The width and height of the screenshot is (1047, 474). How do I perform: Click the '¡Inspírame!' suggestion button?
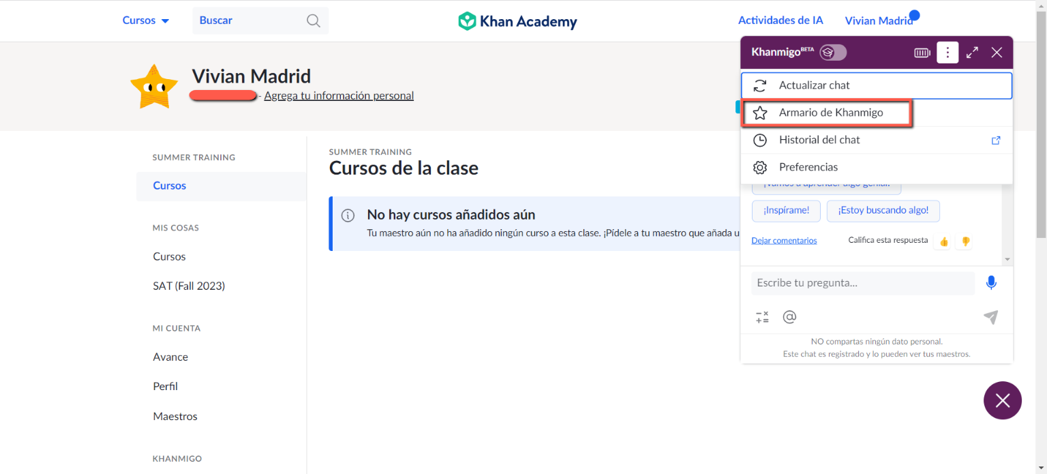[786, 211]
